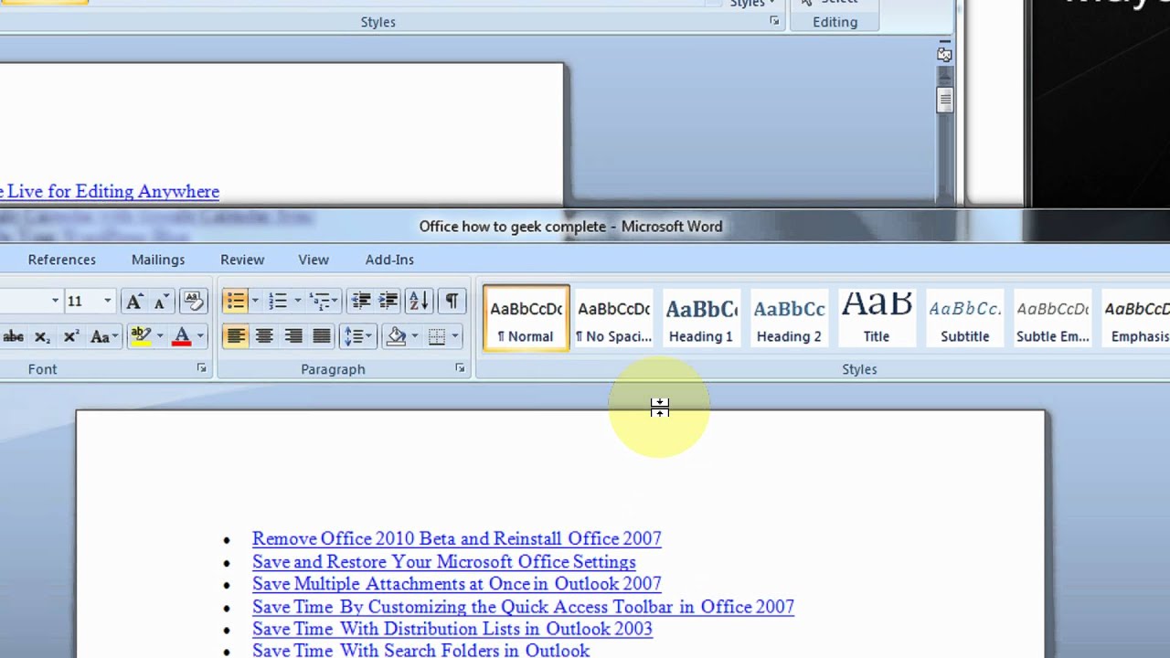
Task: Click the font size field showing 11
Action: click(x=81, y=301)
